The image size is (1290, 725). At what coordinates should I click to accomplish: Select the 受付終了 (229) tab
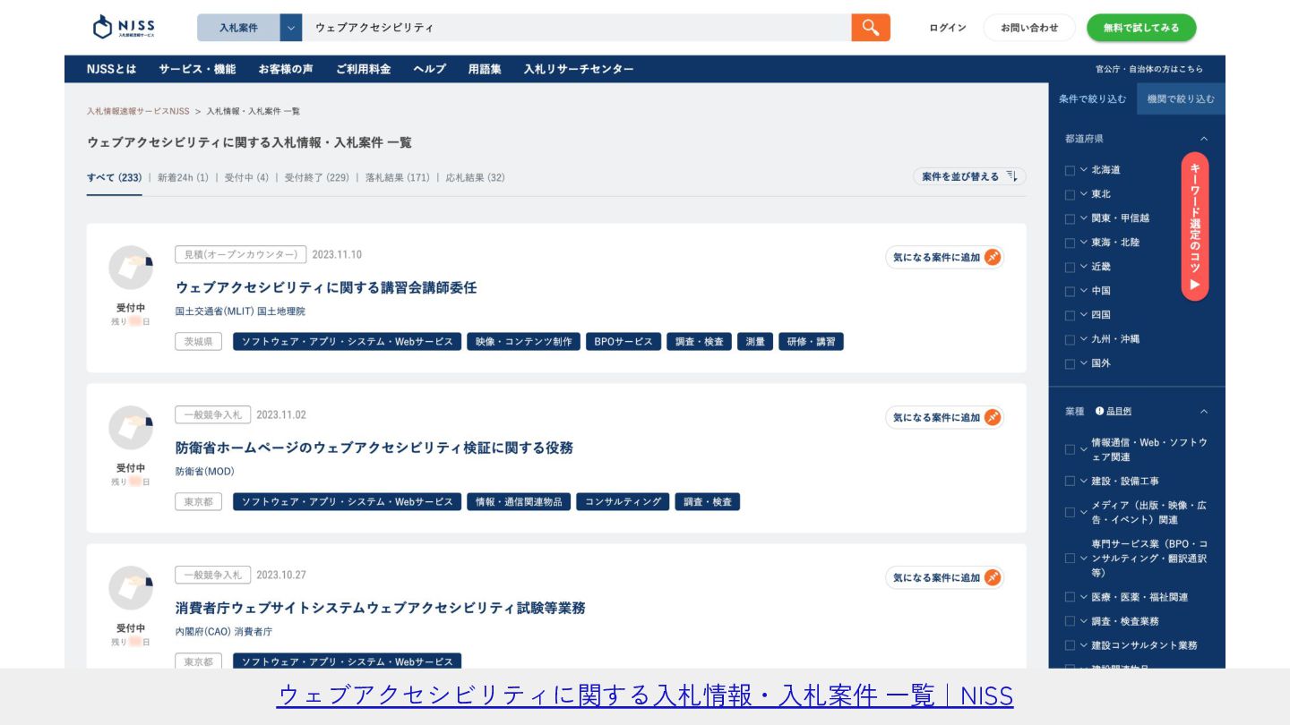tap(317, 177)
